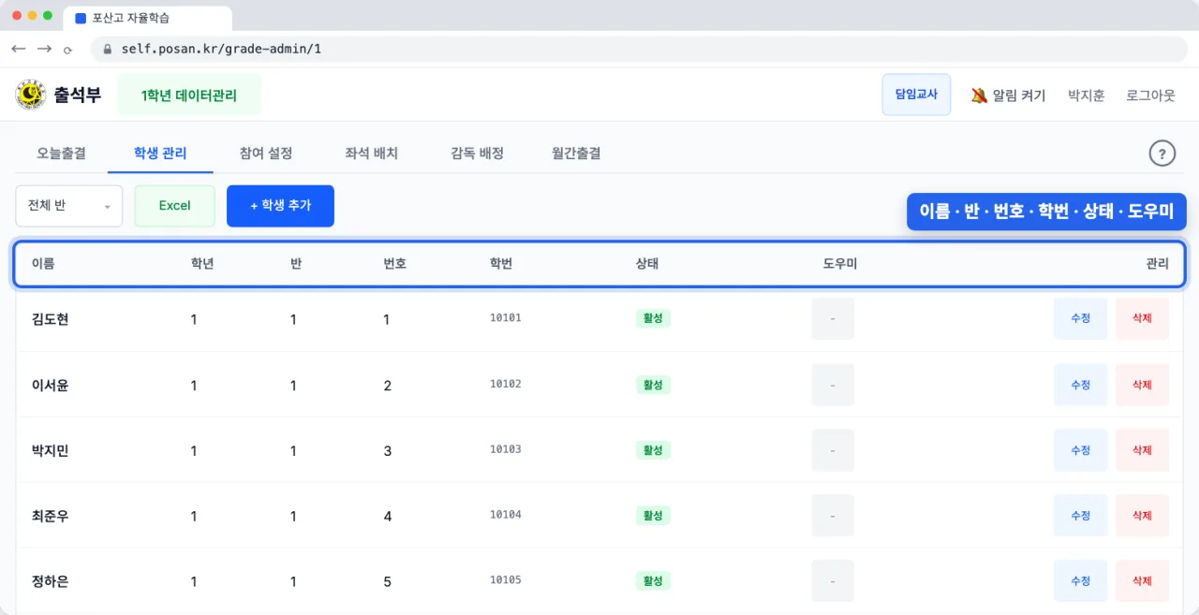This screenshot has height=615, width=1199.
Task: Open the 전체 반 class filter dropdown
Action: point(69,206)
